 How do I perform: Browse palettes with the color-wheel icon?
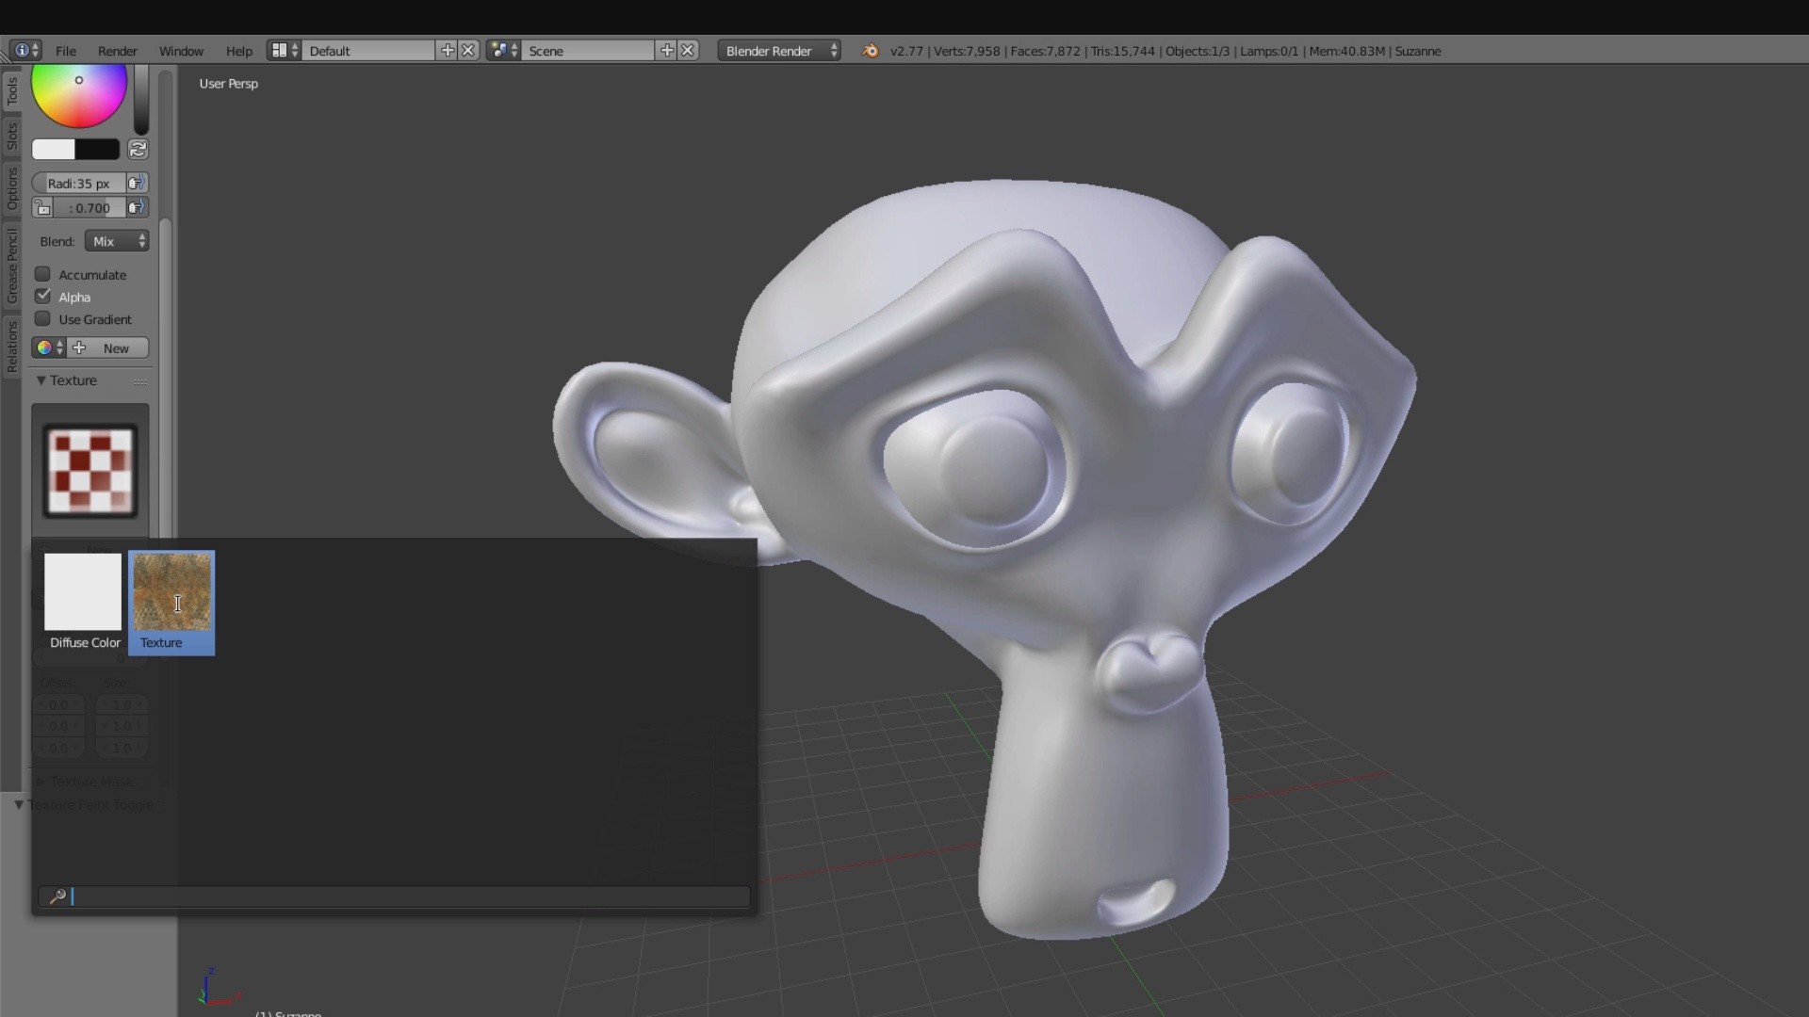49,347
